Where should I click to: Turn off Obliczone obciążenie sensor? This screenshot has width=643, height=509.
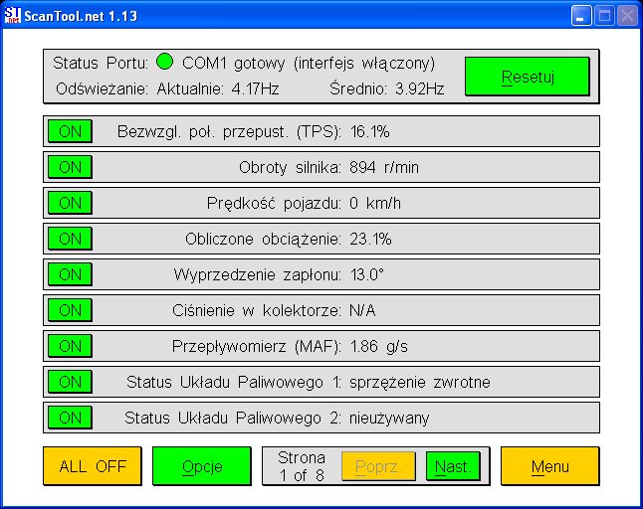pos(70,239)
